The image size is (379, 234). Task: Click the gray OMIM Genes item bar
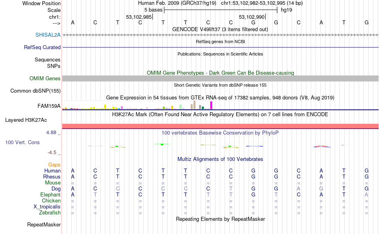click(x=221, y=78)
